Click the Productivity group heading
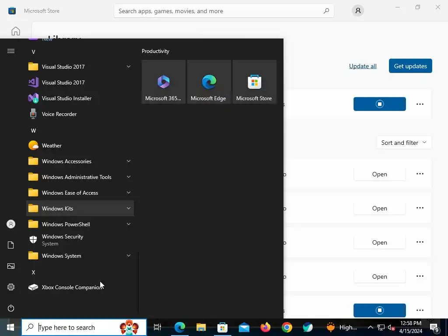The width and height of the screenshot is (448, 336). [x=155, y=51]
